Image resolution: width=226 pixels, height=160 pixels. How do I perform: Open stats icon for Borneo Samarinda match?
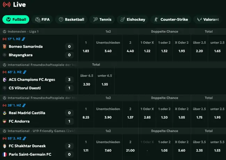point(24,39)
